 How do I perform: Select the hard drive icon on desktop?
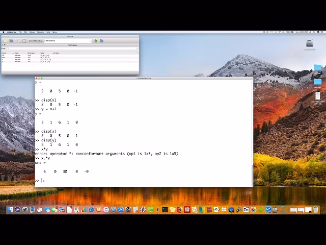click(x=310, y=43)
